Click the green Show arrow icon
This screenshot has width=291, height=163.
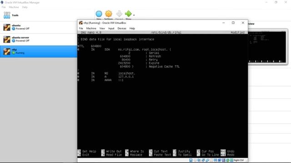(x=128, y=14)
